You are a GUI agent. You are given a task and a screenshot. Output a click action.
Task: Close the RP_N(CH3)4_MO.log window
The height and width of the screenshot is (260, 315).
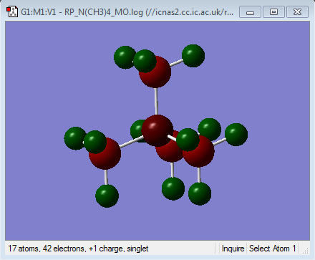click(x=297, y=12)
